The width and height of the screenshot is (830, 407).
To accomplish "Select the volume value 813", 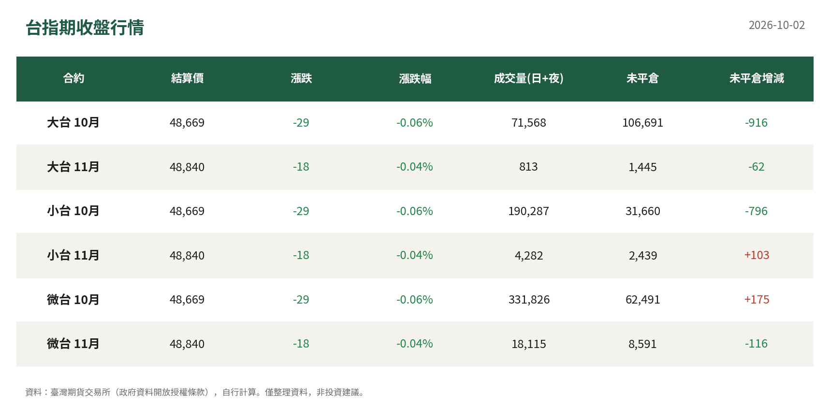I will tap(529, 167).
